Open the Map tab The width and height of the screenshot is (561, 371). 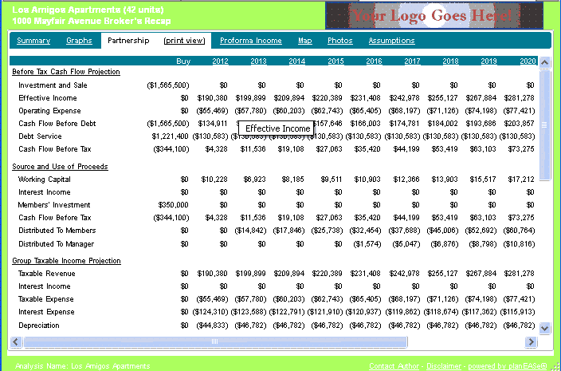point(305,41)
